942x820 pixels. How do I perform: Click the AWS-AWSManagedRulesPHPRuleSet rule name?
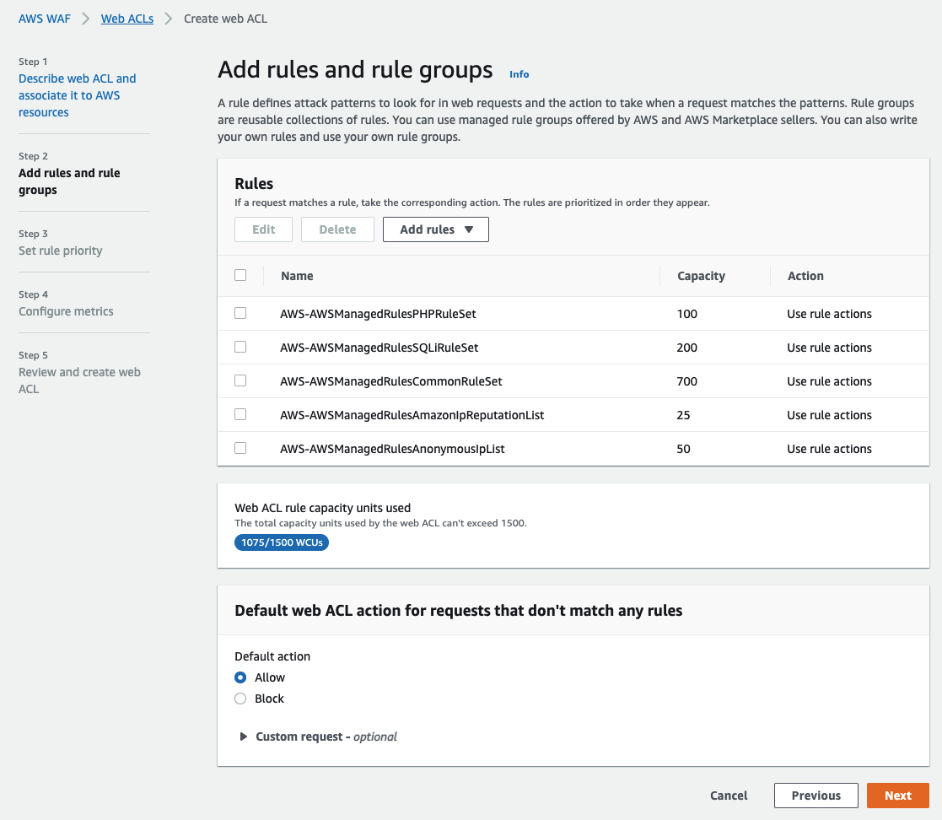378,314
